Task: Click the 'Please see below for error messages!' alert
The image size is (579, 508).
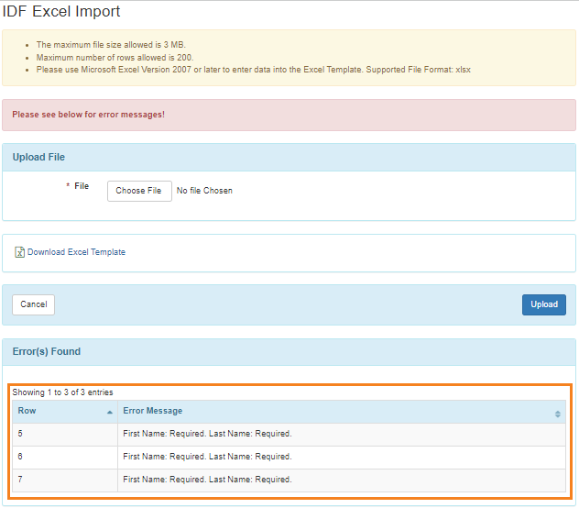Action: [289, 115]
